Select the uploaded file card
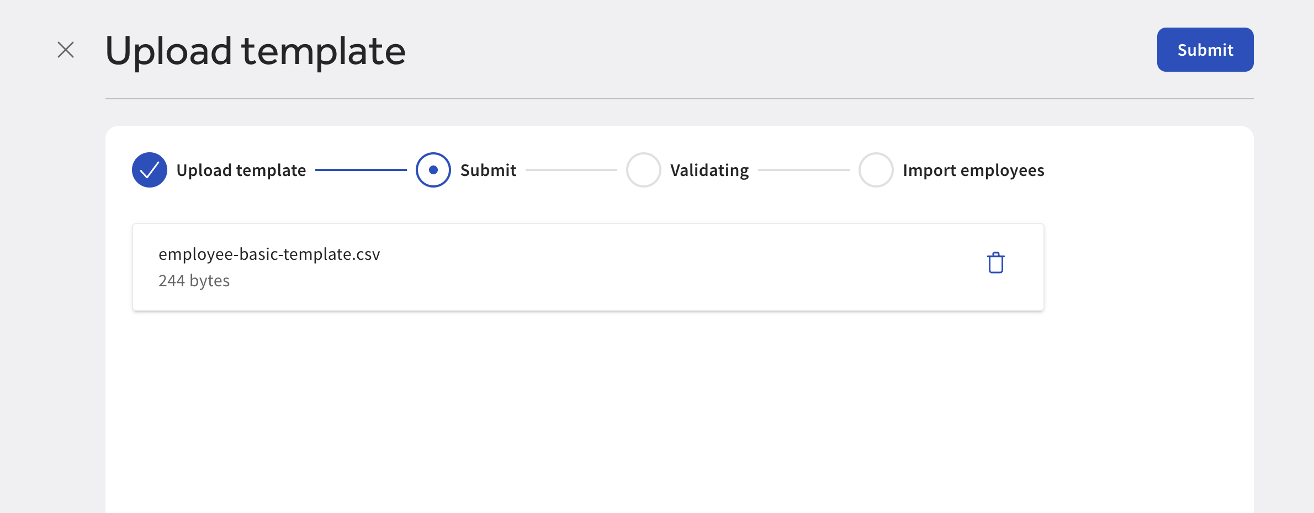This screenshot has height=513, width=1314. coord(588,267)
